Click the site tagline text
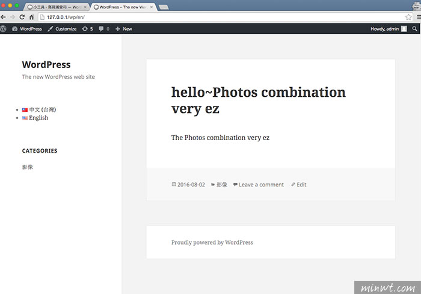Viewport: 421px width, 294px height. [x=58, y=77]
